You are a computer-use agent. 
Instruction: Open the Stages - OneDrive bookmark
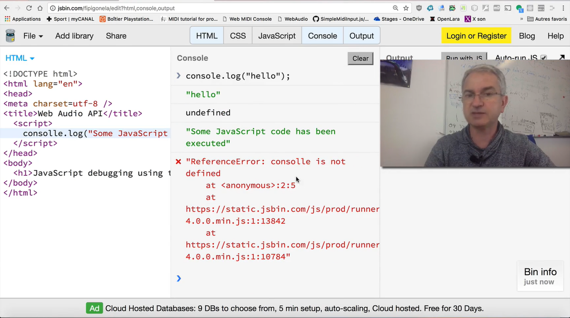coord(399,19)
